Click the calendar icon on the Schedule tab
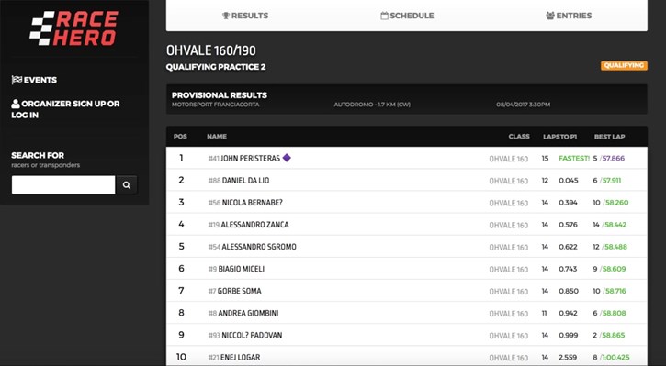The height and width of the screenshot is (366, 666). click(384, 16)
